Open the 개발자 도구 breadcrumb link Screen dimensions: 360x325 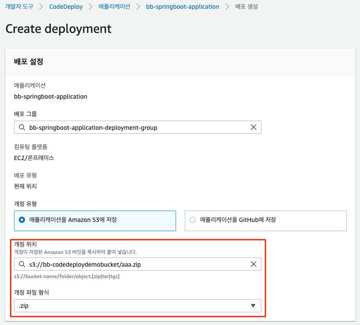[x=19, y=7]
